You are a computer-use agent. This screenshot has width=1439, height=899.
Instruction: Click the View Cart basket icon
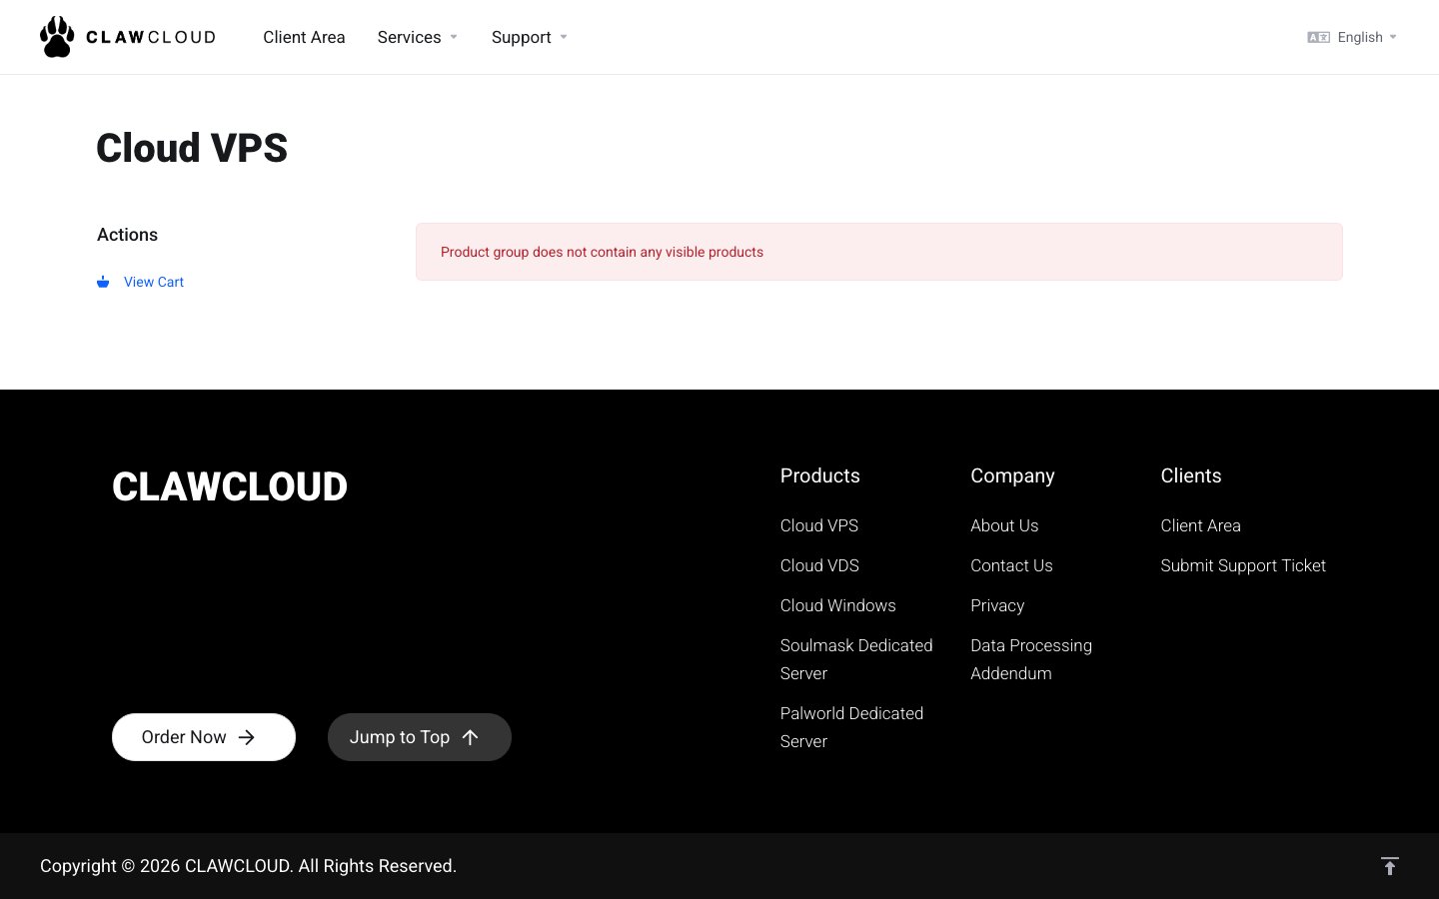tap(103, 282)
